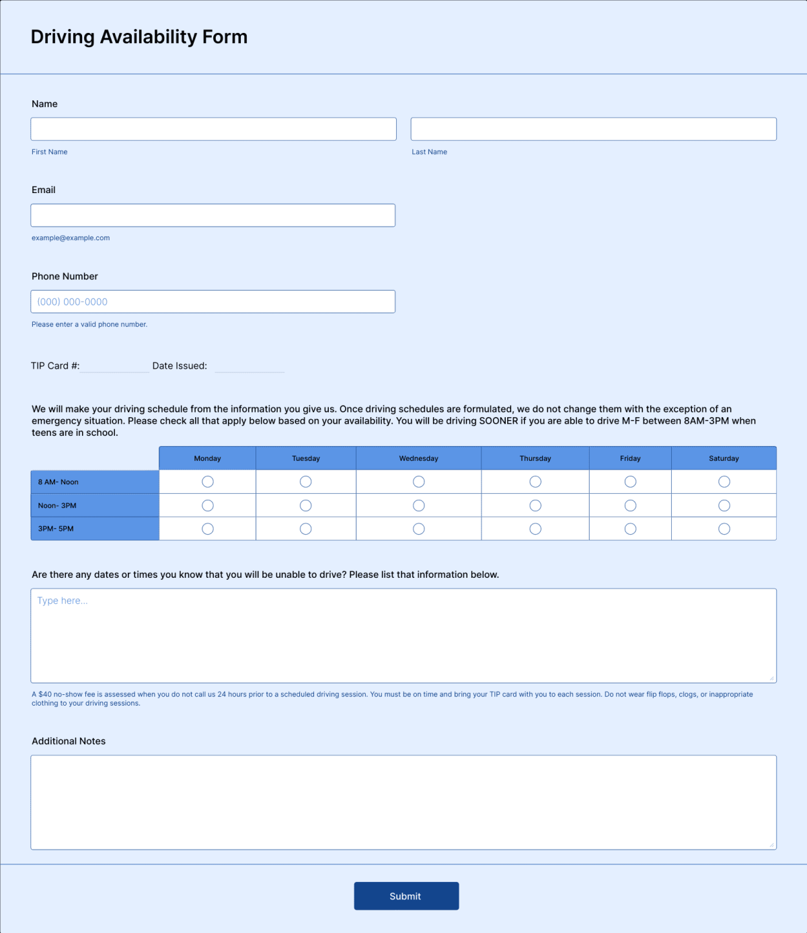Select Monday 3PM-5PM availability
This screenshot has height=933, width=807.
click(x=207, y=529)
